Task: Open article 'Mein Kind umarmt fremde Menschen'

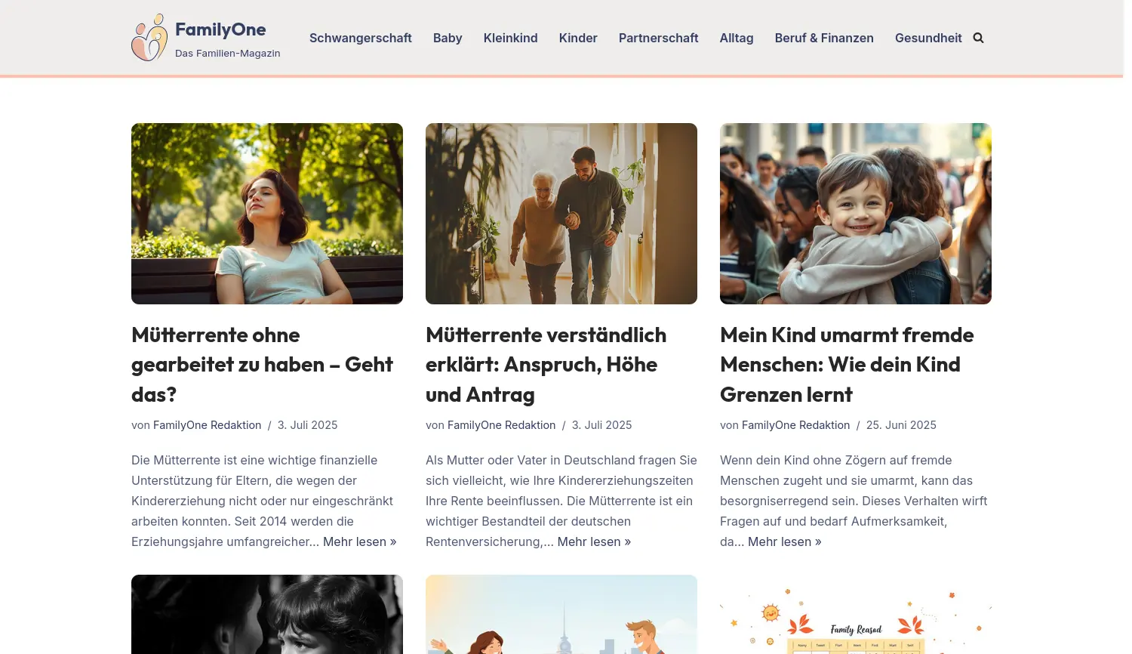Action: 847,365
